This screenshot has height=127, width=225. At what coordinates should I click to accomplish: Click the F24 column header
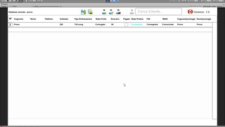[x=148, y=19]
